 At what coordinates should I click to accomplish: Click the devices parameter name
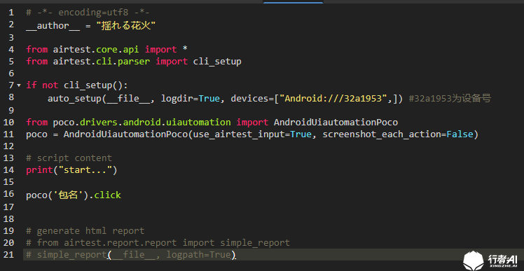[x=249, y=98]
